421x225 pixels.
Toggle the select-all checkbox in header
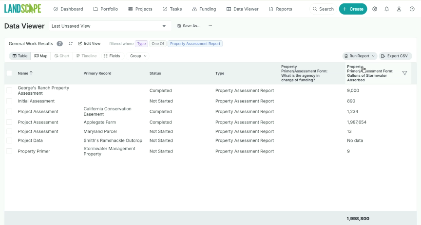tap(9, 73)
